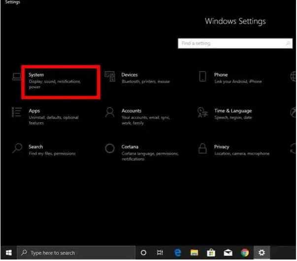Image resolution: width=297 pixels, height=261 pixels.
Task: Open the Cortana circle icon
Action: (x=110, y=148)
